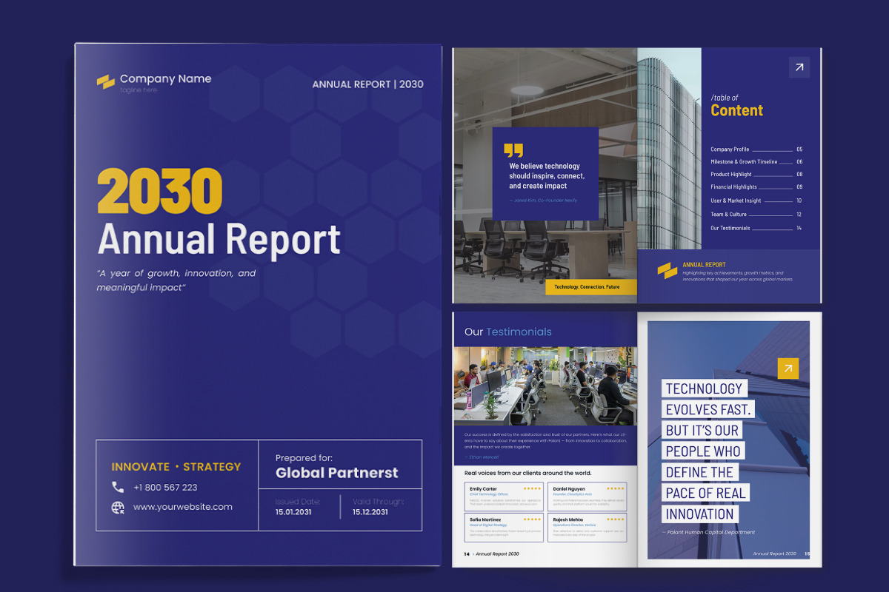Click Daniel Nguyen's five-star rating
This screenshot has height=592, width=889.
pyautogui.click(x=615, y=488)
